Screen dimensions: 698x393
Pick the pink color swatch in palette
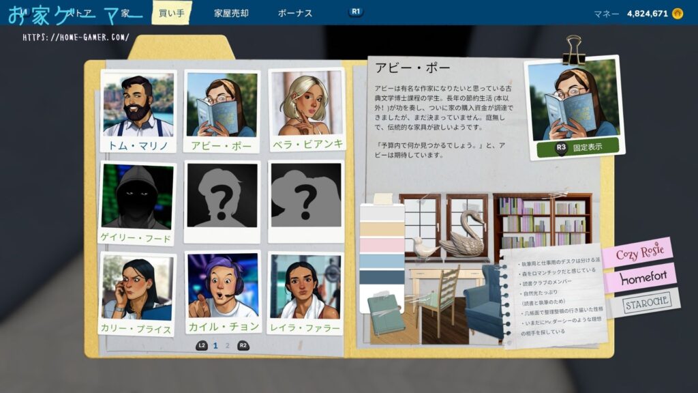382,245
